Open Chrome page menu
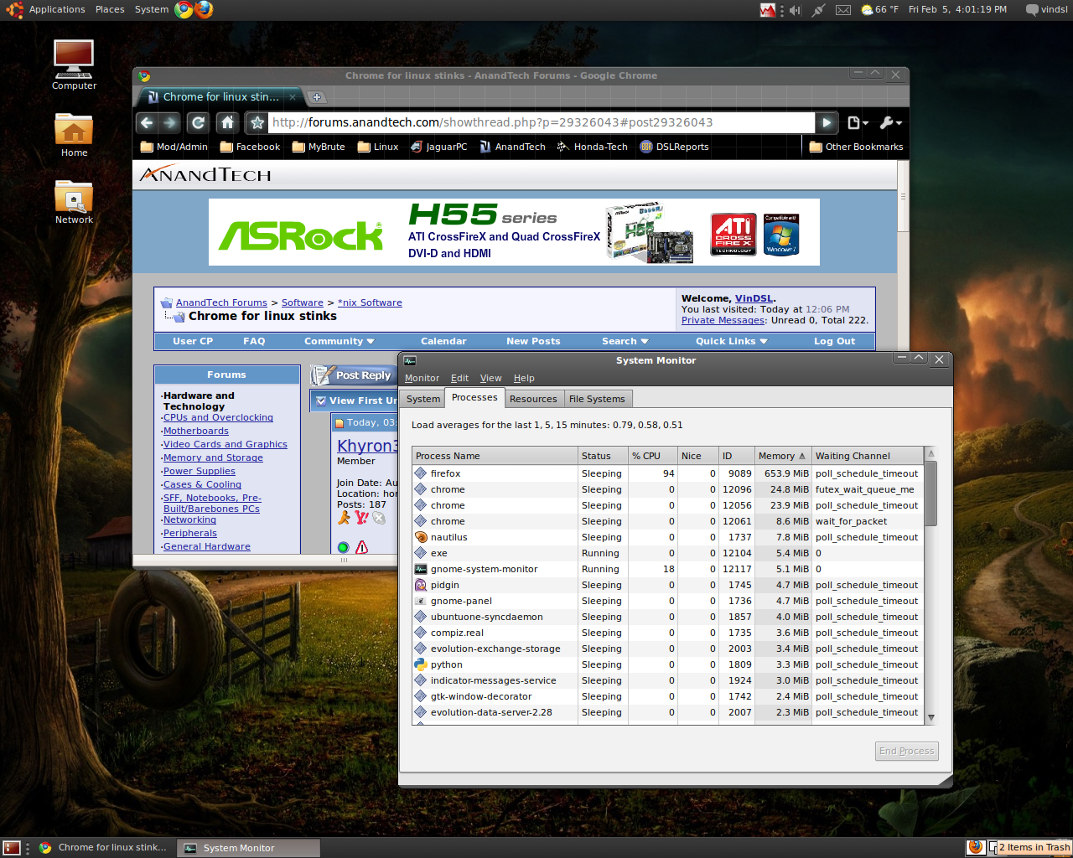 pos(857,122)
